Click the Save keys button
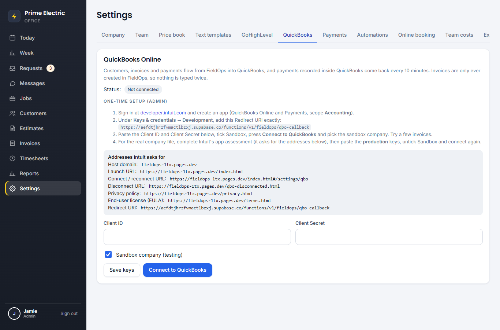500x330 pixels. tap(122, 270)
